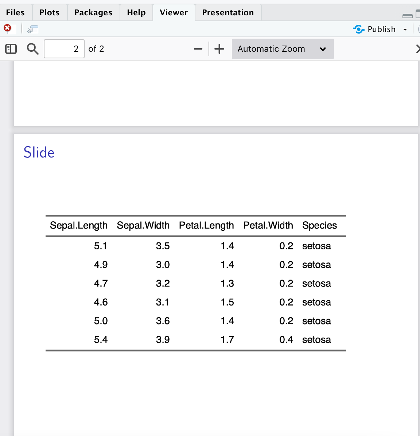420x436 pixels.
Task: Show viewer content in new window icon
Action: coord(33,29)
